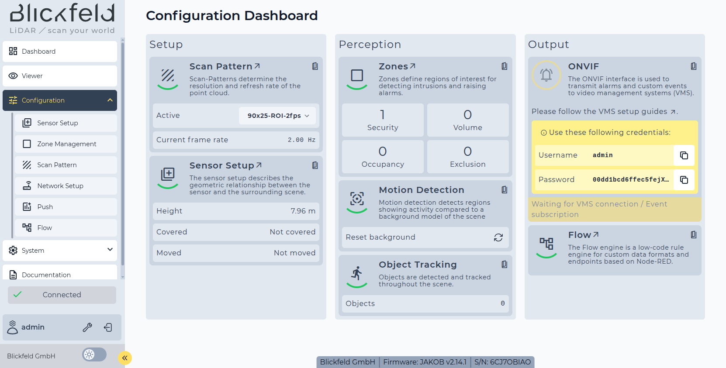Open the Motion Detection documentation icon
726x368 pixels.
pos(504,190)
